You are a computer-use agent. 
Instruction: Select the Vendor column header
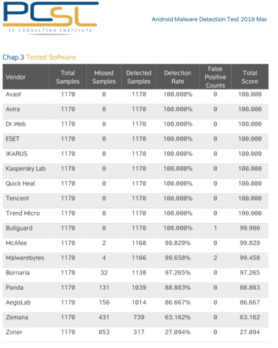[x=15, y=77]
